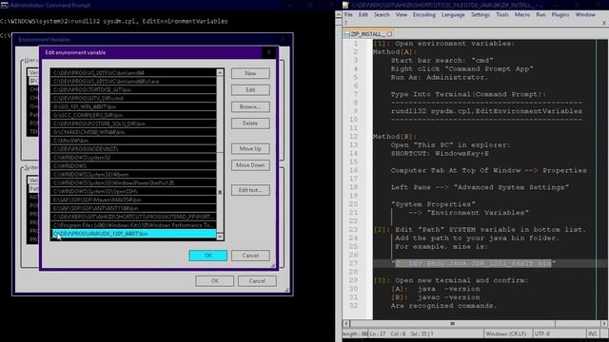Click the Delete button
The height and width of the screenshot is (342, 609).
(250, 123)
